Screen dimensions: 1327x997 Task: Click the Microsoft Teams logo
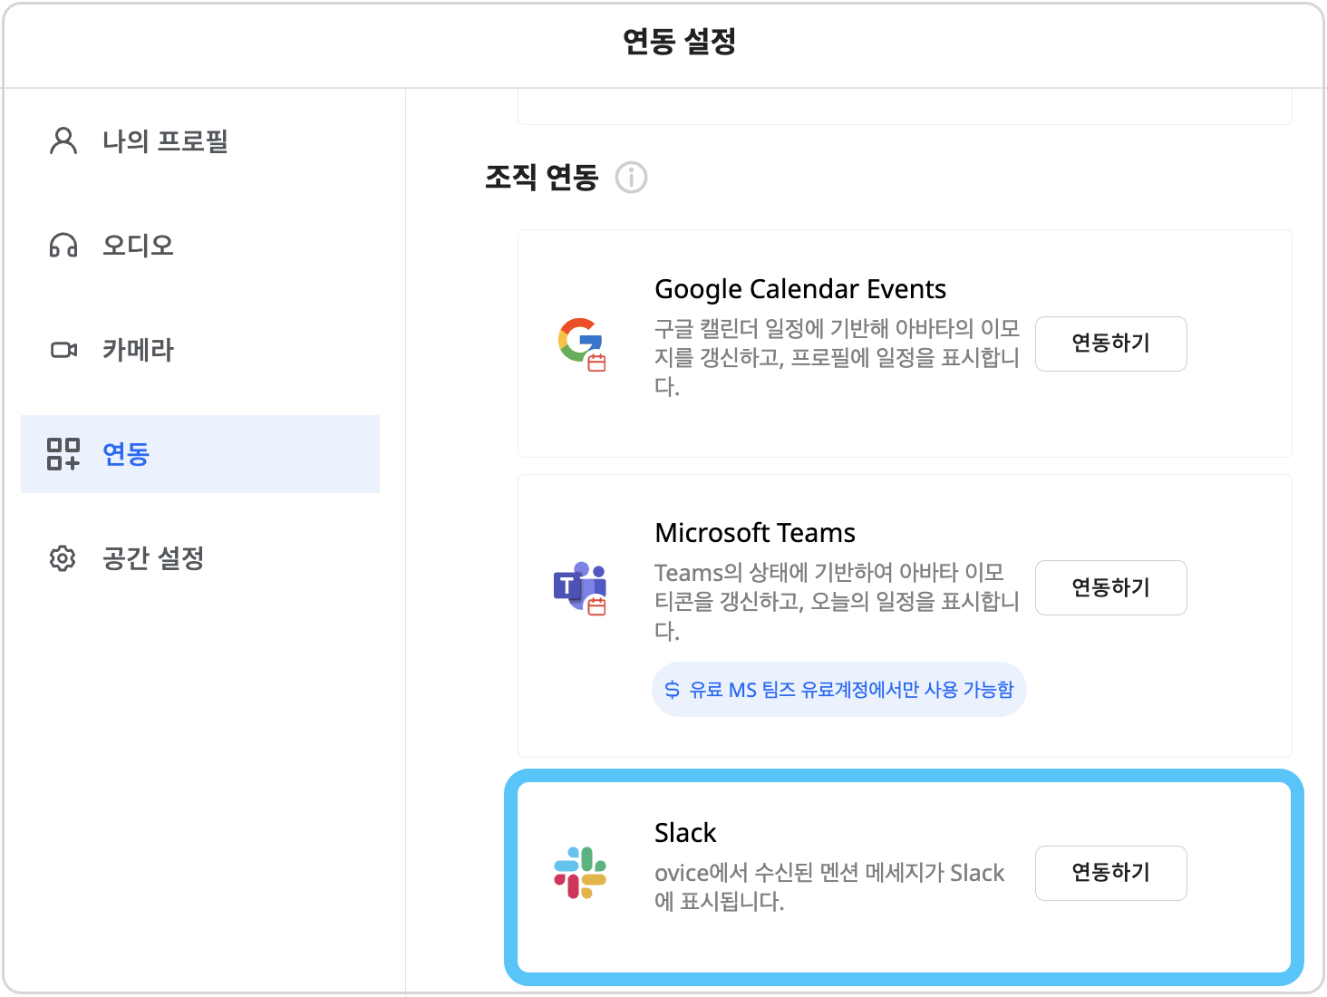pyautogui.click(x=580, y=588)
